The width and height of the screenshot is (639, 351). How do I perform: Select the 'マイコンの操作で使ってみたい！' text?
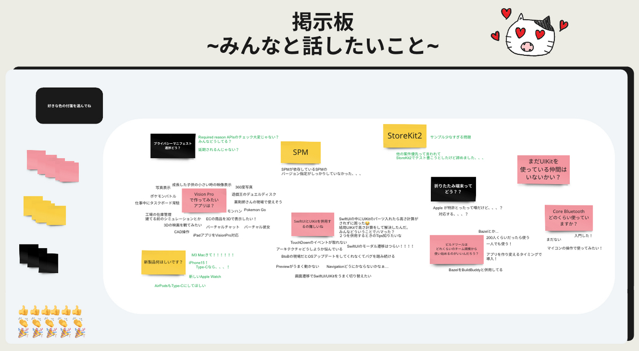575,248
